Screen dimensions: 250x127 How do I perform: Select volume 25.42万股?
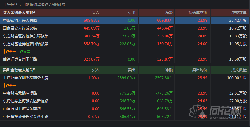coord(238,20)
